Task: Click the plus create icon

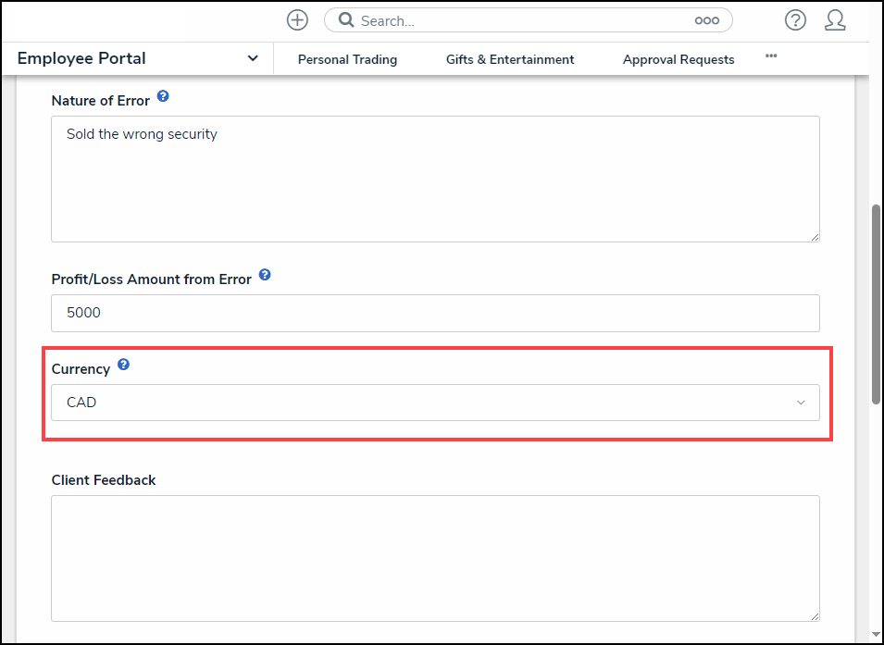Action: [297, 20]
